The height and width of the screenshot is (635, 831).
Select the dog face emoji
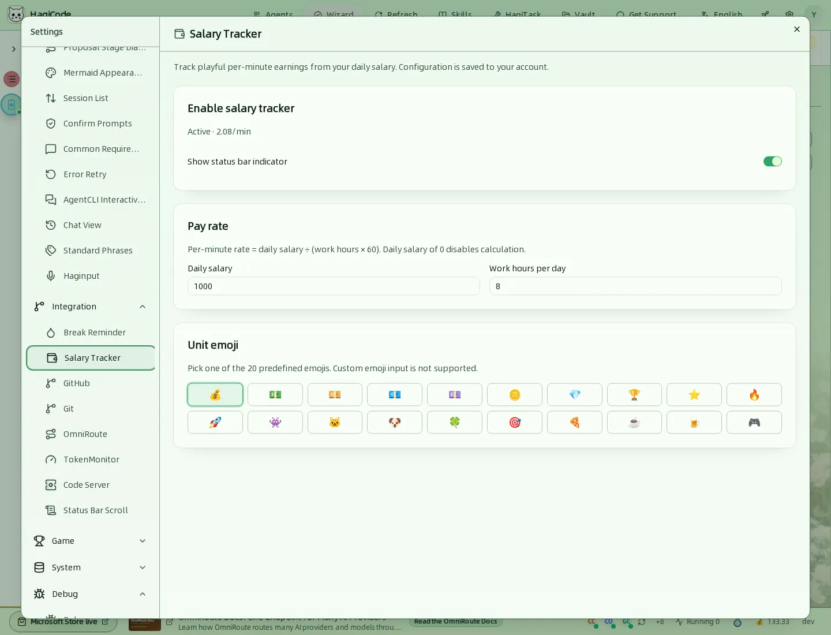click(x=395, y=423)
